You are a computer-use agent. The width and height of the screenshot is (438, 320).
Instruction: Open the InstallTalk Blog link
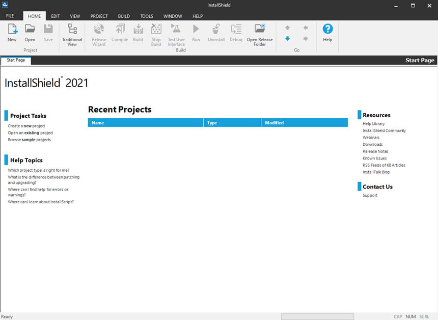tap(376, 172)
